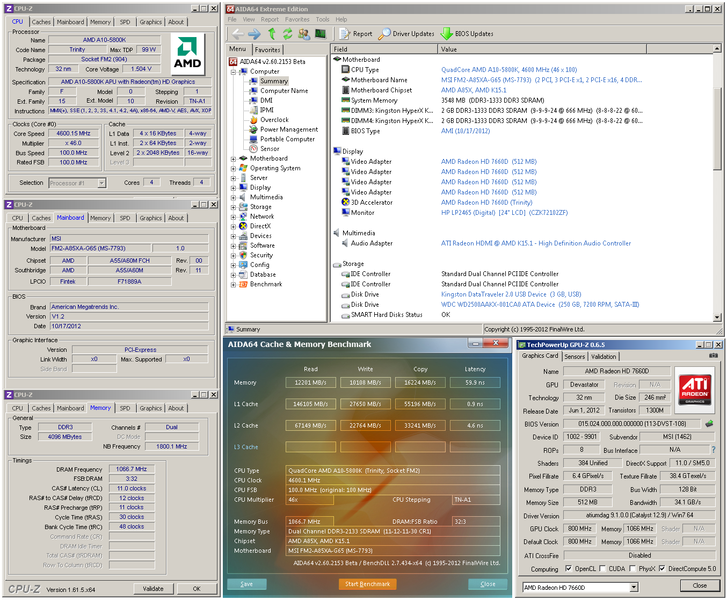Screen dimensions: 727x600
Task: Expand the Display tree node
Action: click(x=233, y=187)
